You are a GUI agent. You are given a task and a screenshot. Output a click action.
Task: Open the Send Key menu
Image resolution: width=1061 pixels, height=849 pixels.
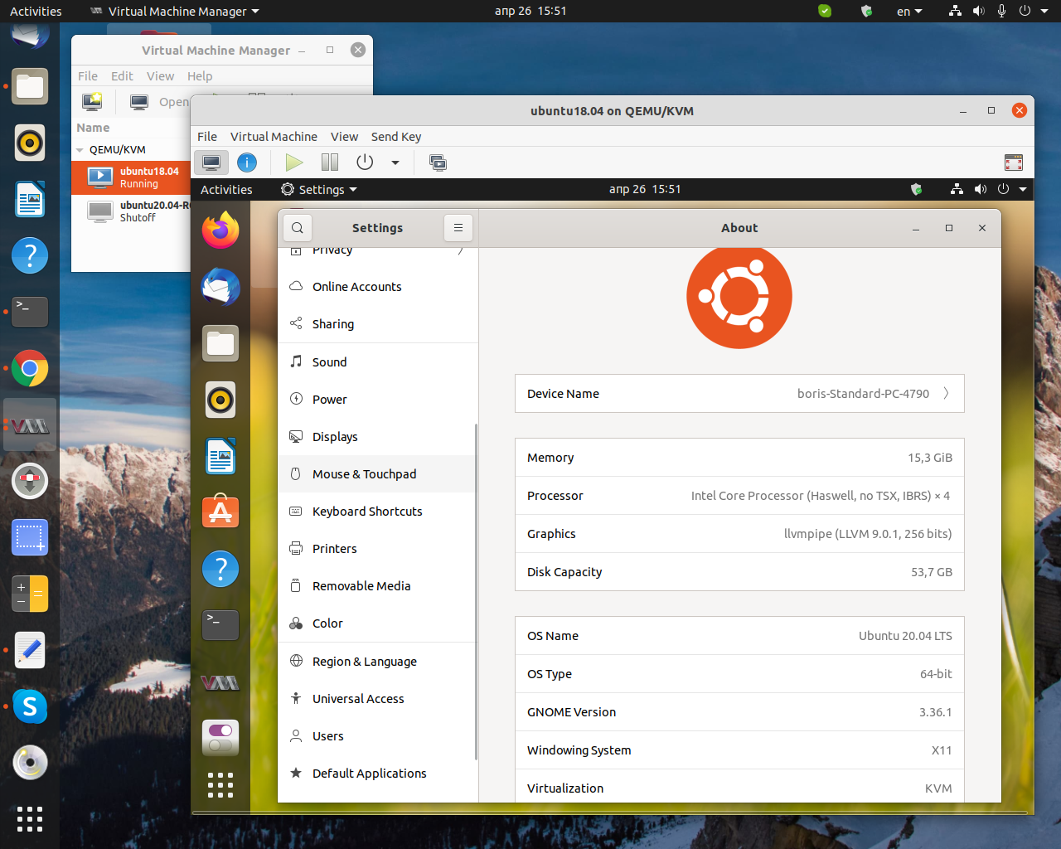(395, 136)
